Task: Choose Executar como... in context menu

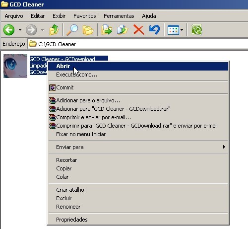Action: pos(138,75)
